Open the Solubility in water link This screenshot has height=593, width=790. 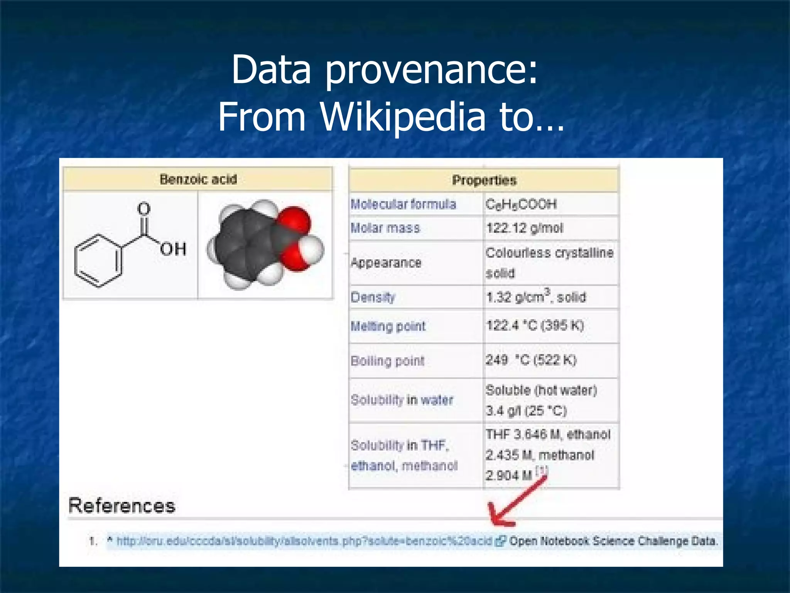click(402, 400)
